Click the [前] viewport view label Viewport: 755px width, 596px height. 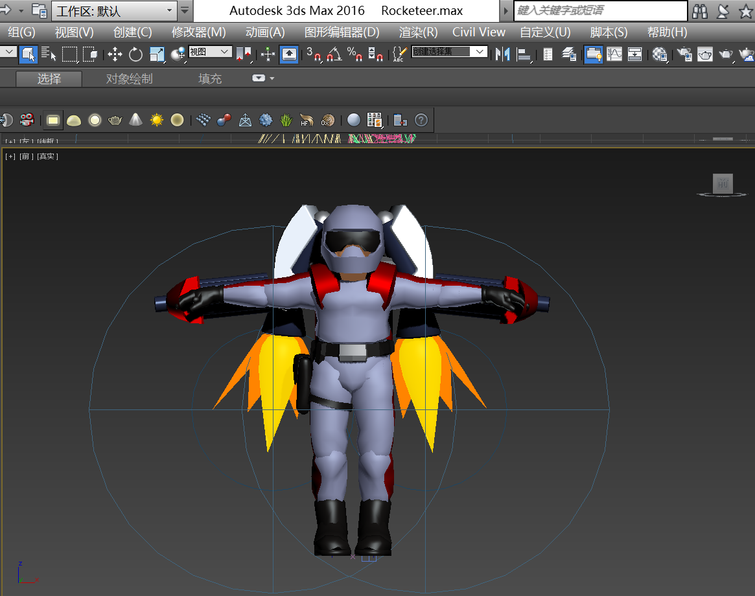pos(27,156)
